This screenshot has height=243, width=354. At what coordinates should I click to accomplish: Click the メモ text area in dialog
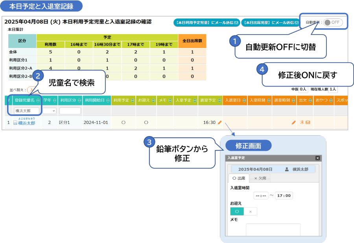click(273, 230)
